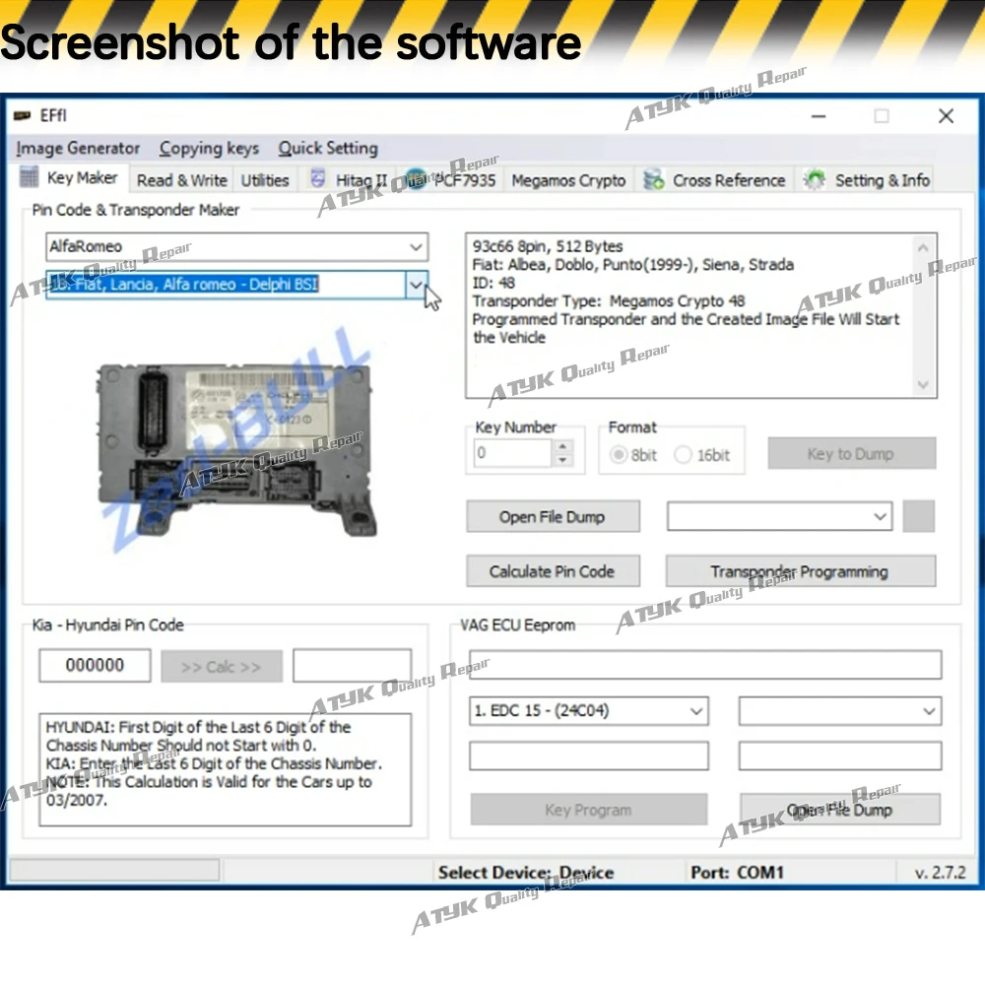Screen dimensions: 985x985
Task: Expand the AlfaRomeo brand dropdown
Action: coord(416,247)
